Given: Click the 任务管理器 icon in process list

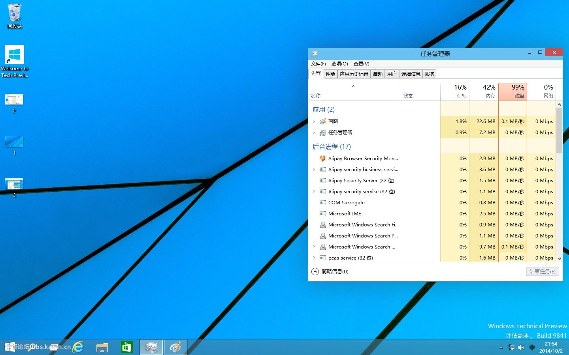Looking at the screenshot, I should [x=323, y=133].
